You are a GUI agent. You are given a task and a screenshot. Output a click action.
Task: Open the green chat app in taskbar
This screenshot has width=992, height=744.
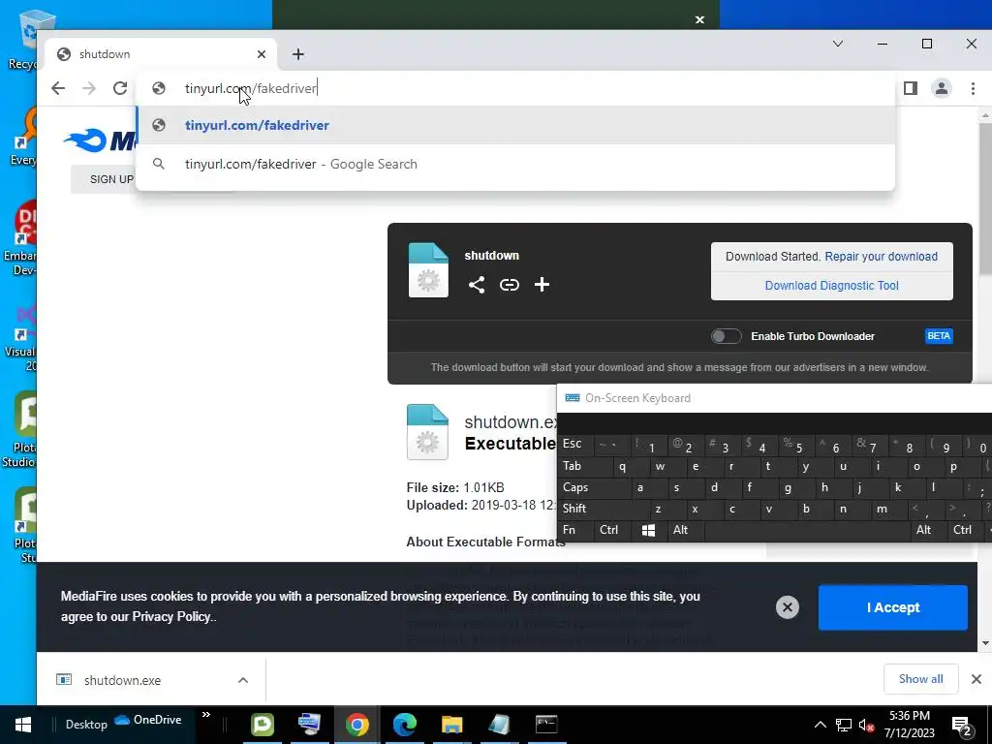[x=262, y=725]
